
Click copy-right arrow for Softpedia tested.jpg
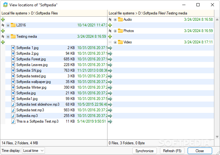pyautogui.click(x=110, y=76)
